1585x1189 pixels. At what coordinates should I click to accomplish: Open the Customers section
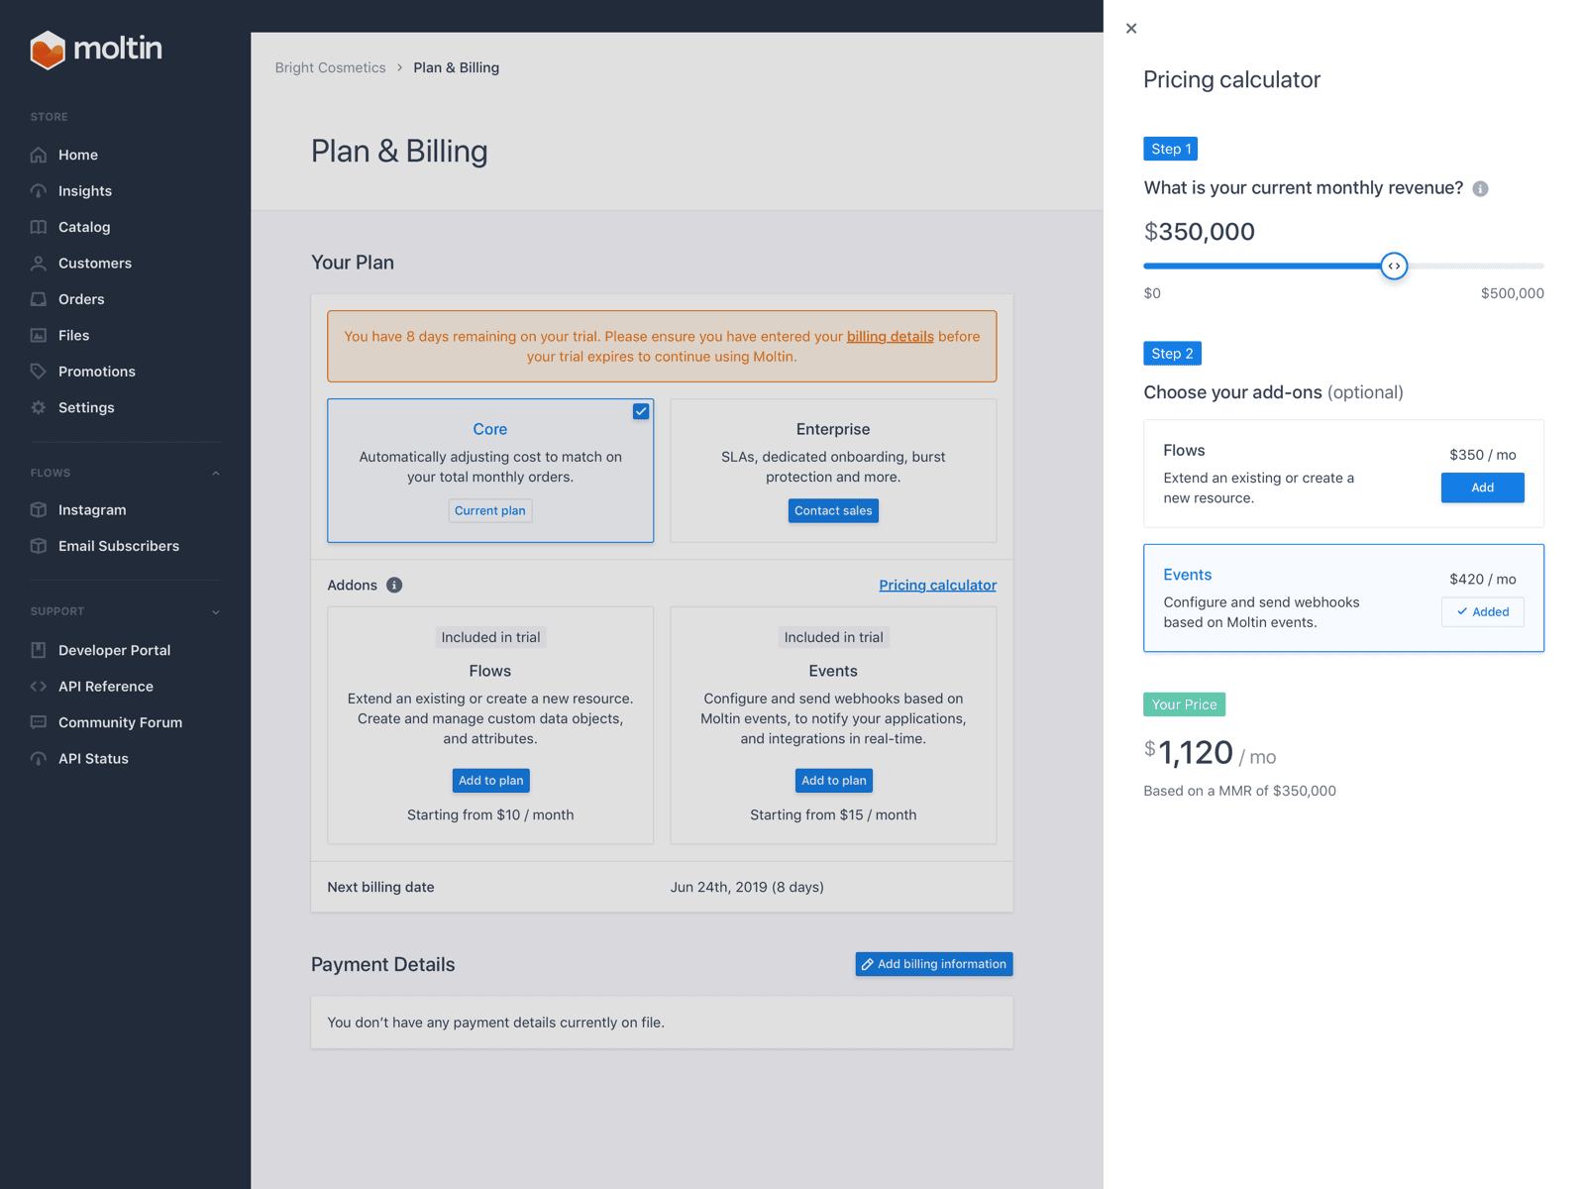pos(94,263)
